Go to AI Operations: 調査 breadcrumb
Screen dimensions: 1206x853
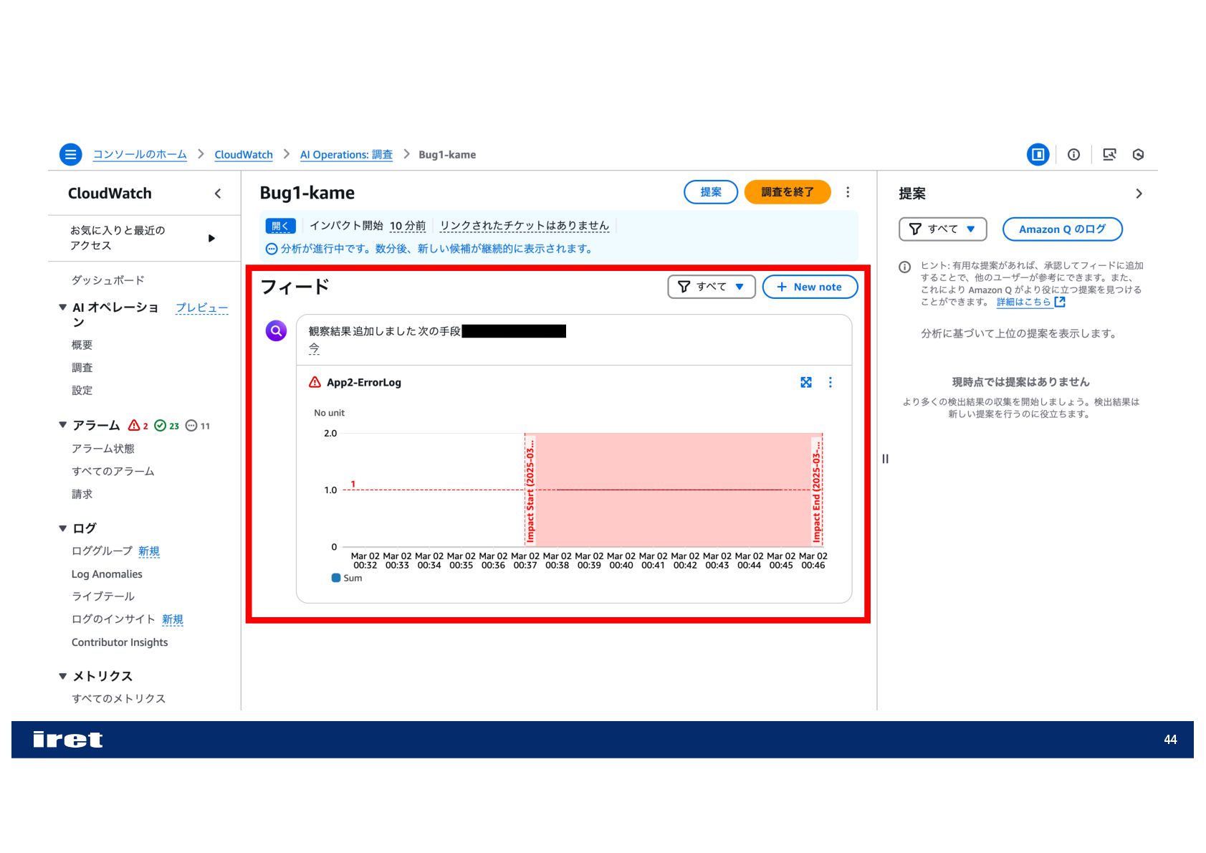click(346, 155)
